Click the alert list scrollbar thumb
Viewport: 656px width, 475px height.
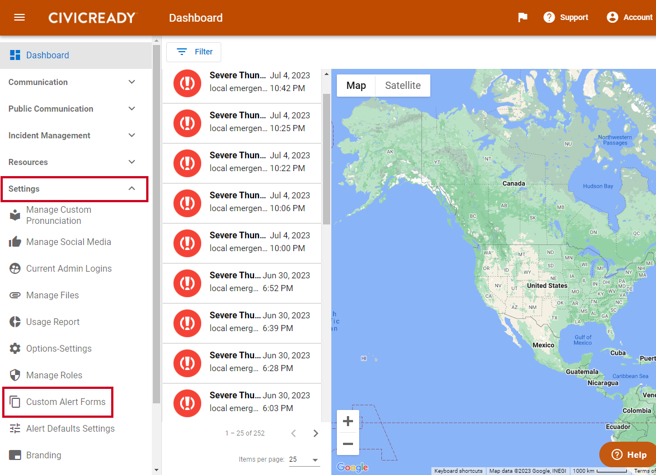(327, 159)
